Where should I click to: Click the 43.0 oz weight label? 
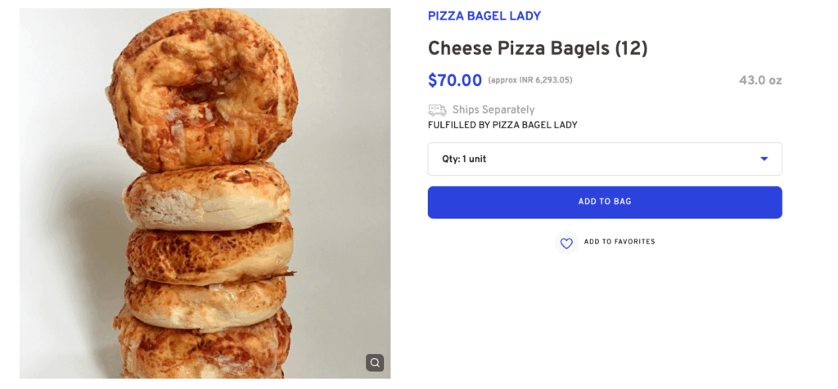click(x=760, y=80)
